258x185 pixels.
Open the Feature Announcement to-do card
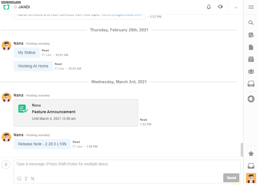76,113
